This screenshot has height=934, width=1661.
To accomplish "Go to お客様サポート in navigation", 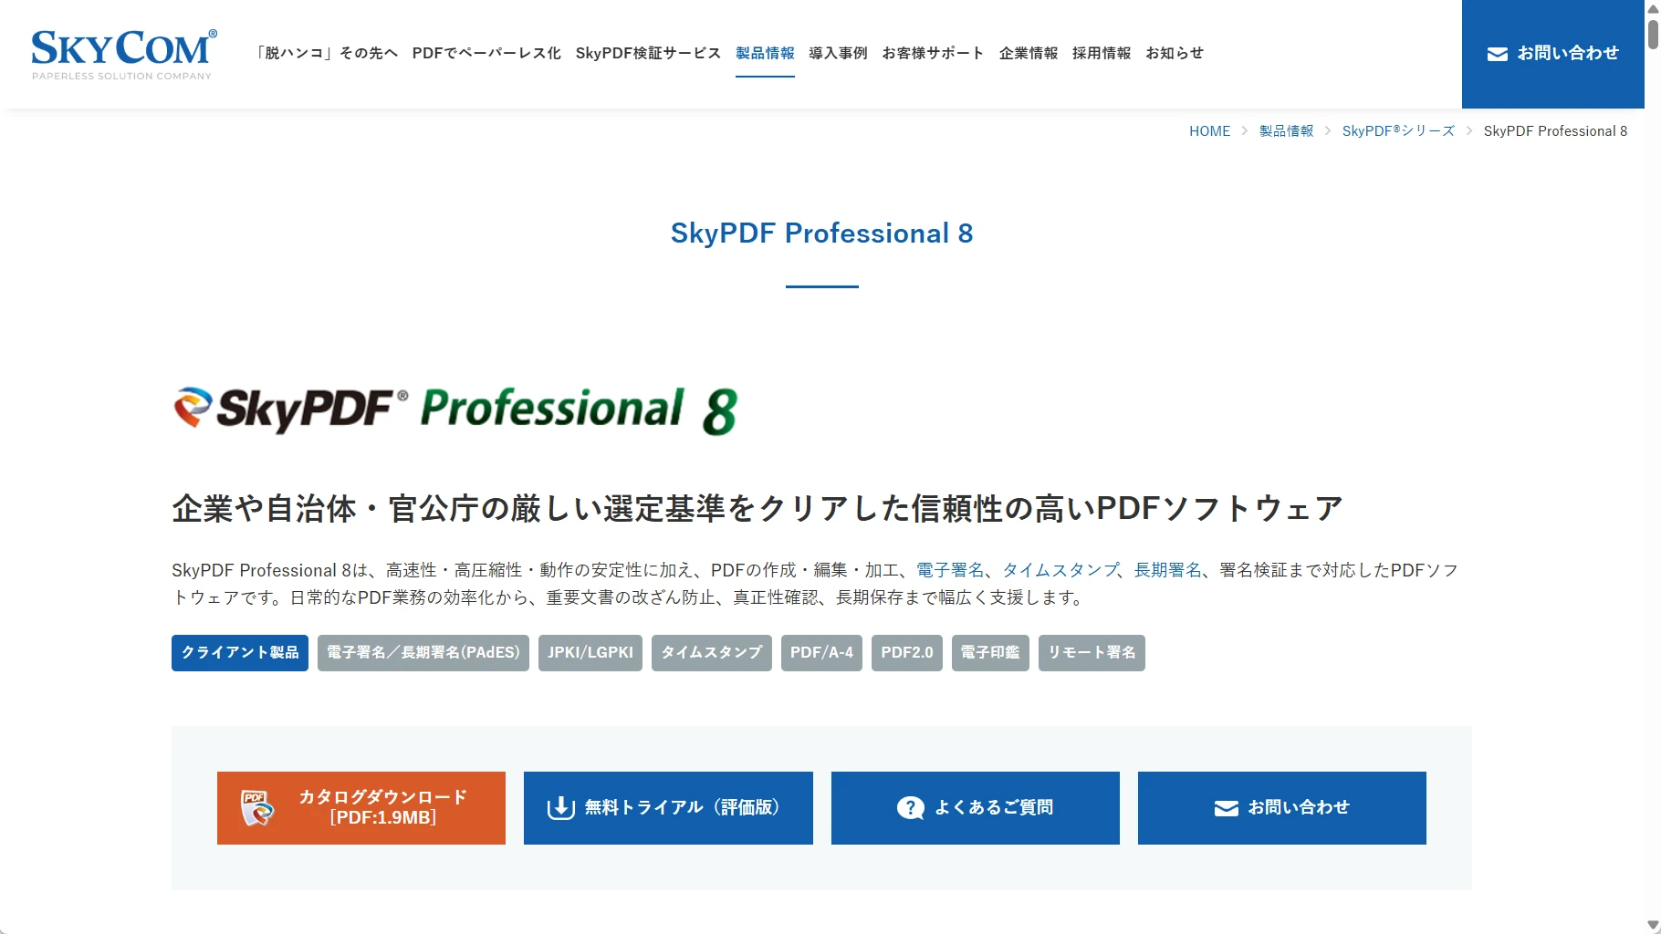I will tap(933, 53).
